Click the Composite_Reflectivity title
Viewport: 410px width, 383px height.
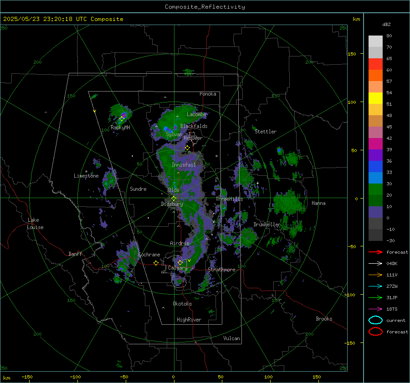click(x=205, y=7)
